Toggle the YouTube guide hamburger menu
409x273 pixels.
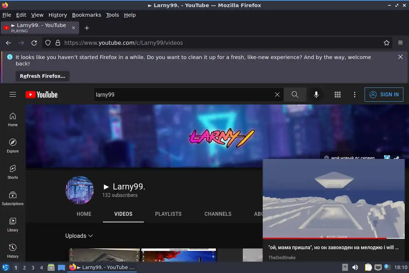(13, 95)
